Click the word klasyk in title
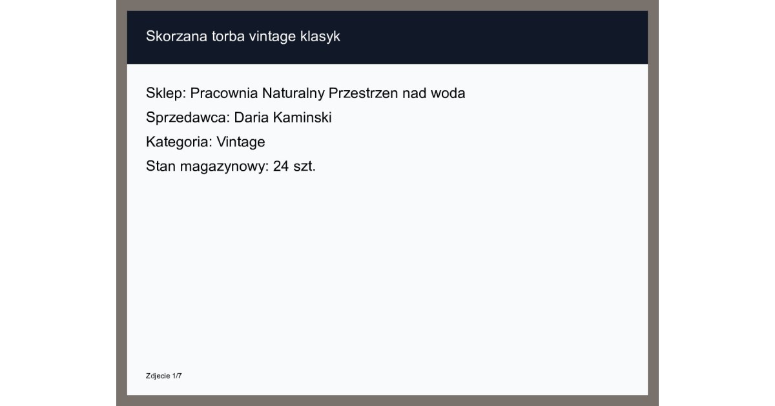The width and height of the screenshot is (775, 406). click(x=320, y=37)
